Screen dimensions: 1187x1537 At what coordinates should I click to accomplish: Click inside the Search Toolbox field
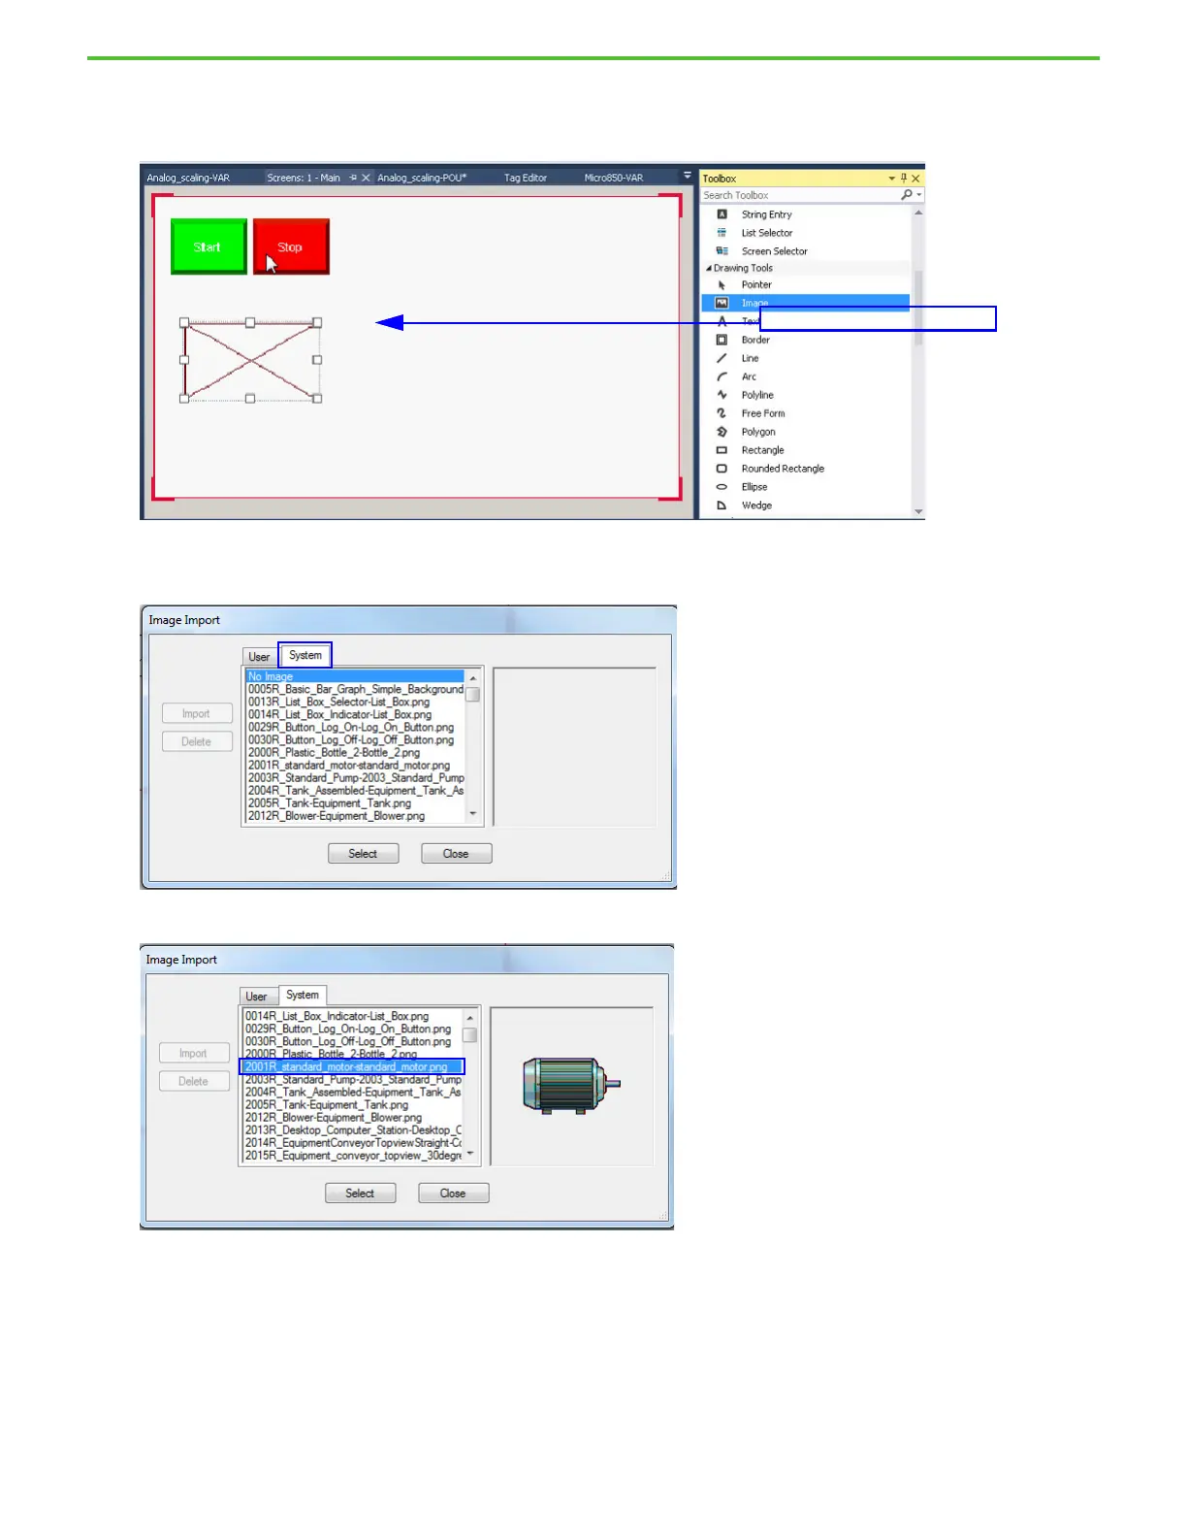pyautogui.click(x=801, y=195)
